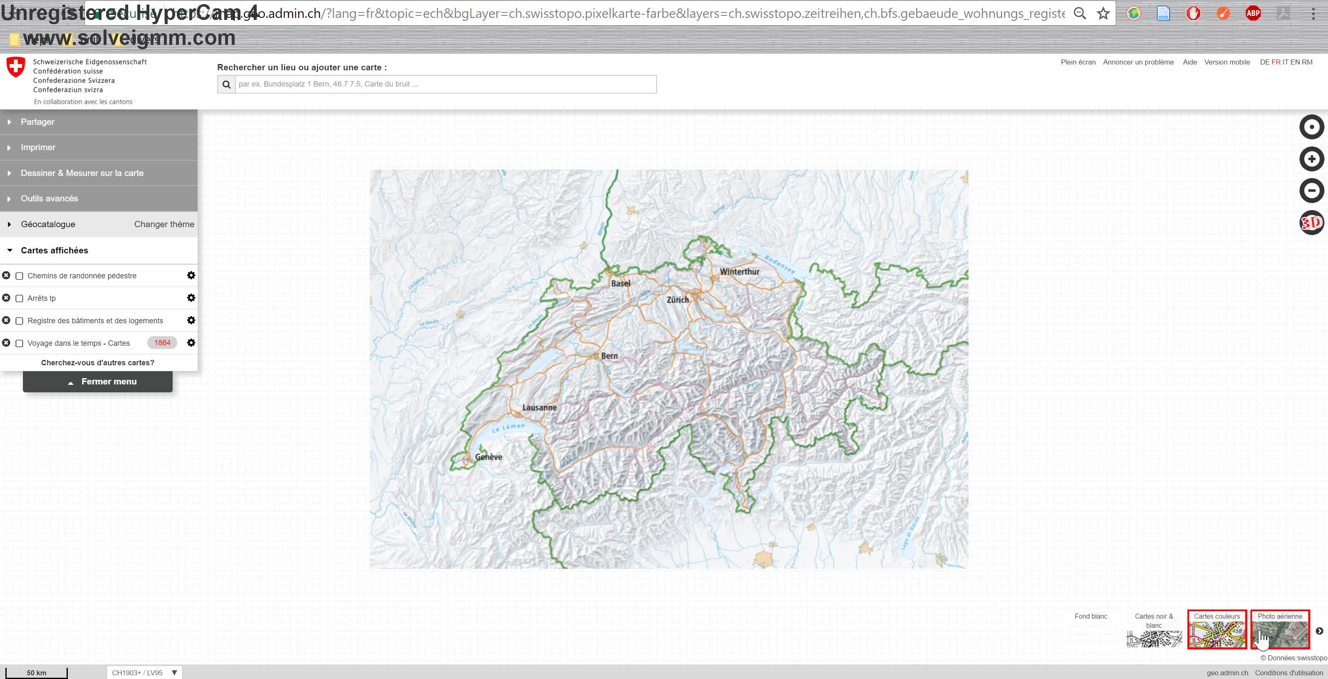This screenshot has width=1328, height=679.
Task: Check Registre des bâtiments et des logements
Action: (20, 321)
